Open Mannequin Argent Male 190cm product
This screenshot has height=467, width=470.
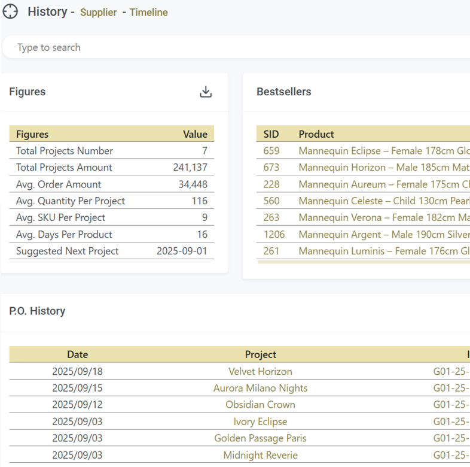coord(384,235)
